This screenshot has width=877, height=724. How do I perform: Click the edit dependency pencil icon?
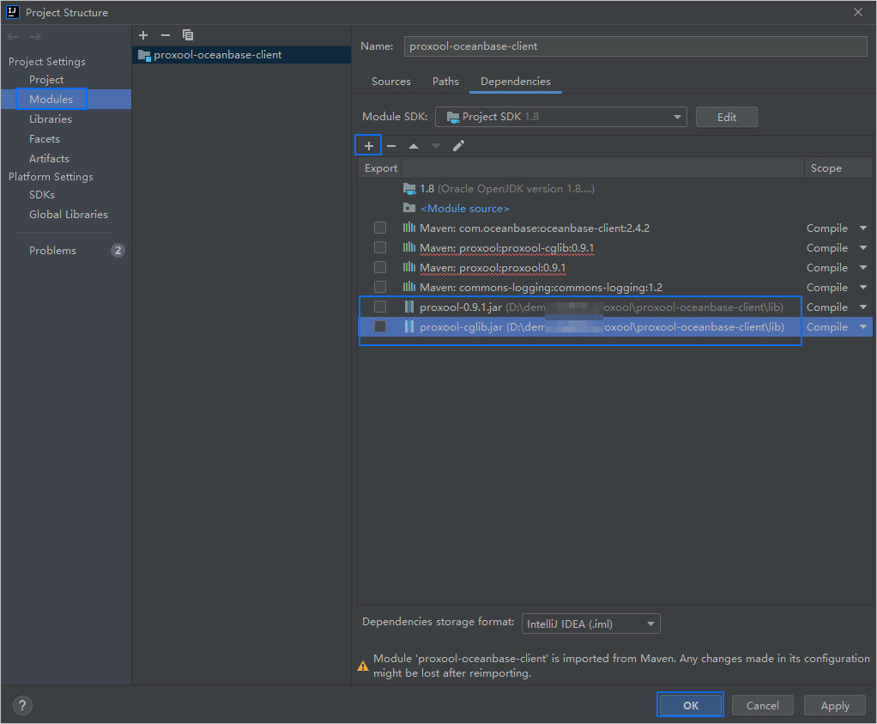point(458,146)
